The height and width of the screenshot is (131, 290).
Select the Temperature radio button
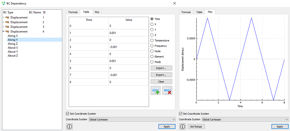pos(152,40)
